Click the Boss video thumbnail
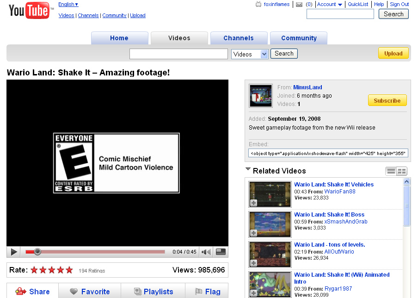Image resolution: width=418 pixels, height=298 pixels. (x=270, y=224)
